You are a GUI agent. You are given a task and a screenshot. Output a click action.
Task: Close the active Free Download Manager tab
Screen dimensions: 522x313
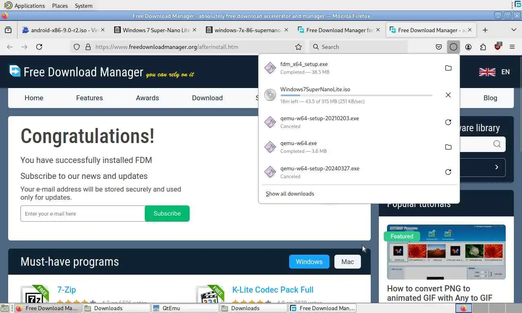pyautogui.click(x=470, y=30)
